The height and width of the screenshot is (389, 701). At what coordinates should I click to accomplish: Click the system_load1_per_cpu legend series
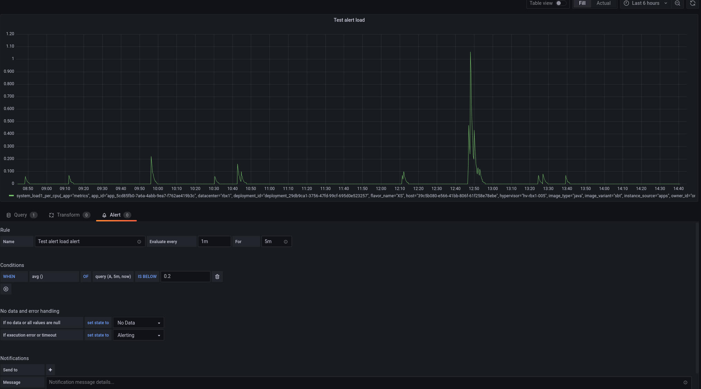356,196
